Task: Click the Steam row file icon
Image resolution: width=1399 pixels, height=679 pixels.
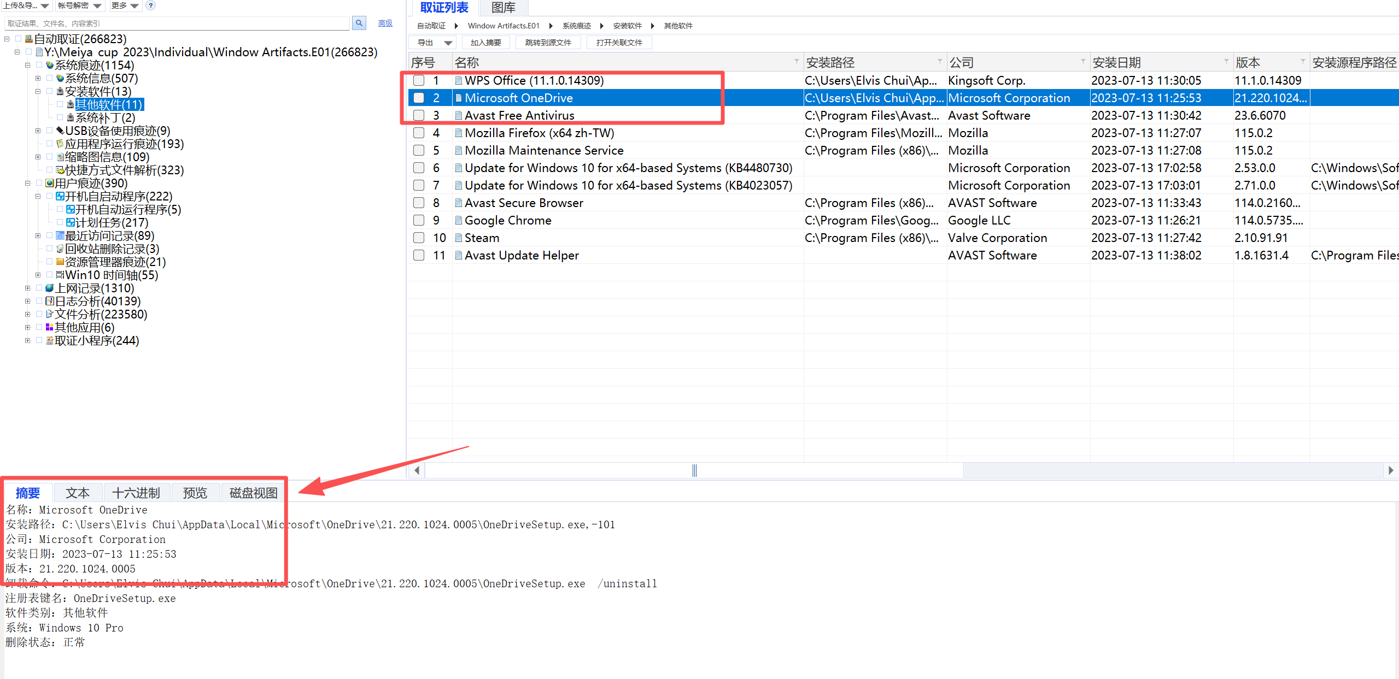Action: coord(459,238)
